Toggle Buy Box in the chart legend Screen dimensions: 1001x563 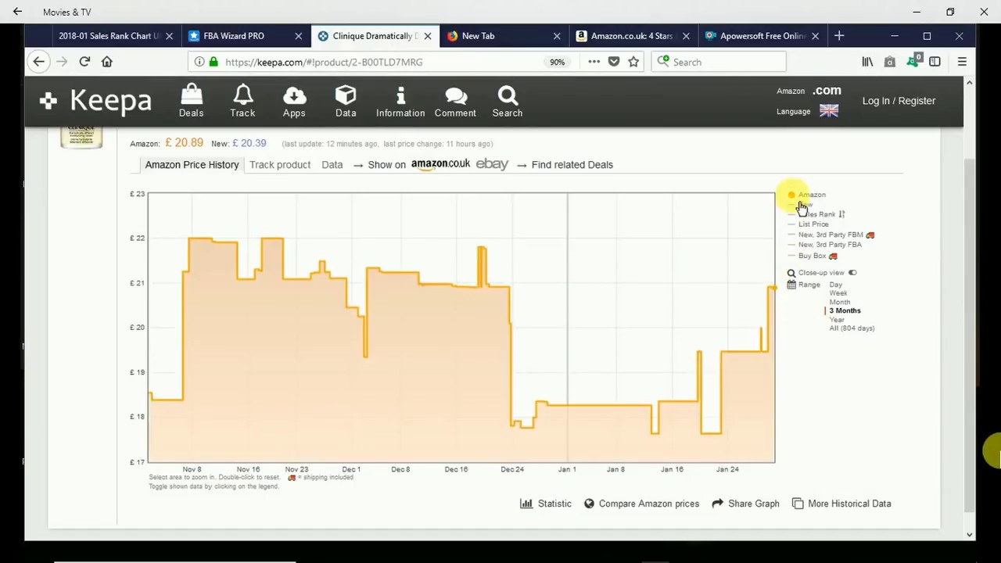coord(813,256)
